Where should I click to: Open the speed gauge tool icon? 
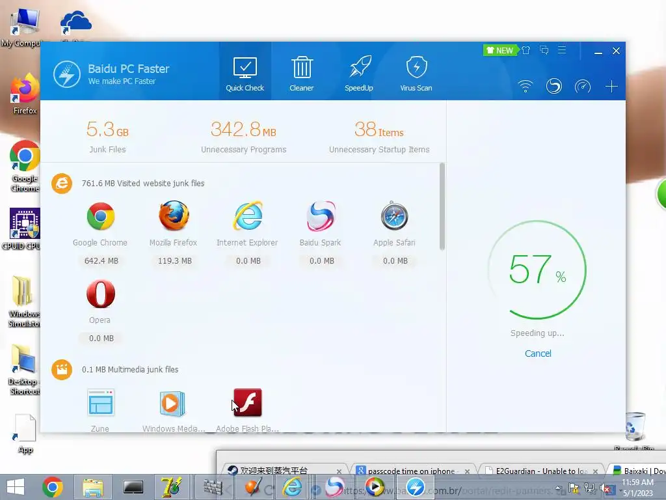tap(582, 87)
